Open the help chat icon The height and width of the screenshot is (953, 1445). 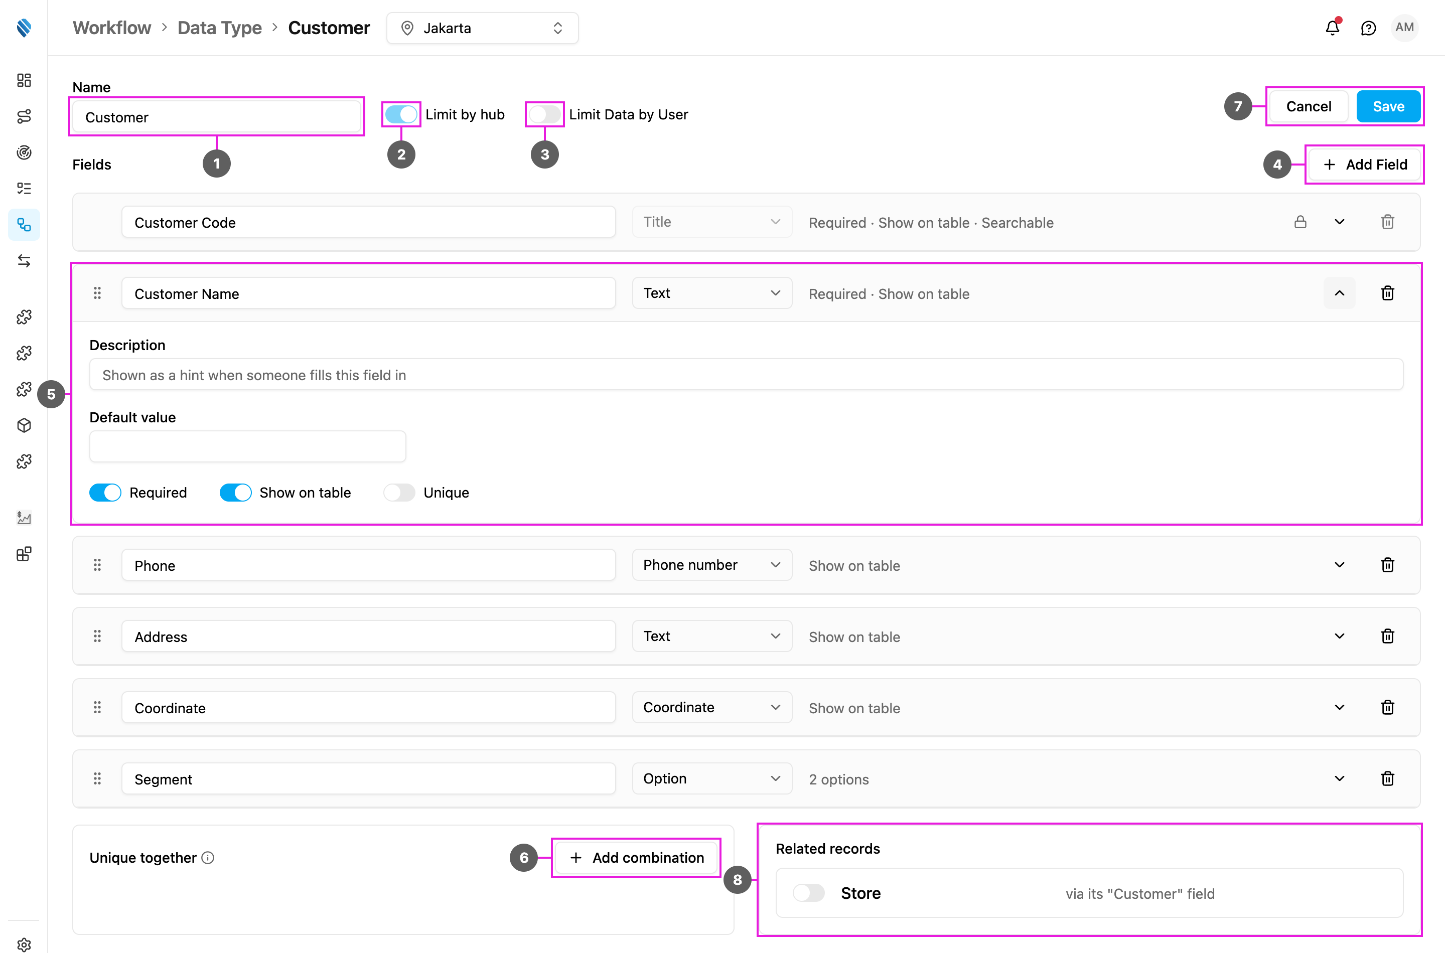[1368, 28]
